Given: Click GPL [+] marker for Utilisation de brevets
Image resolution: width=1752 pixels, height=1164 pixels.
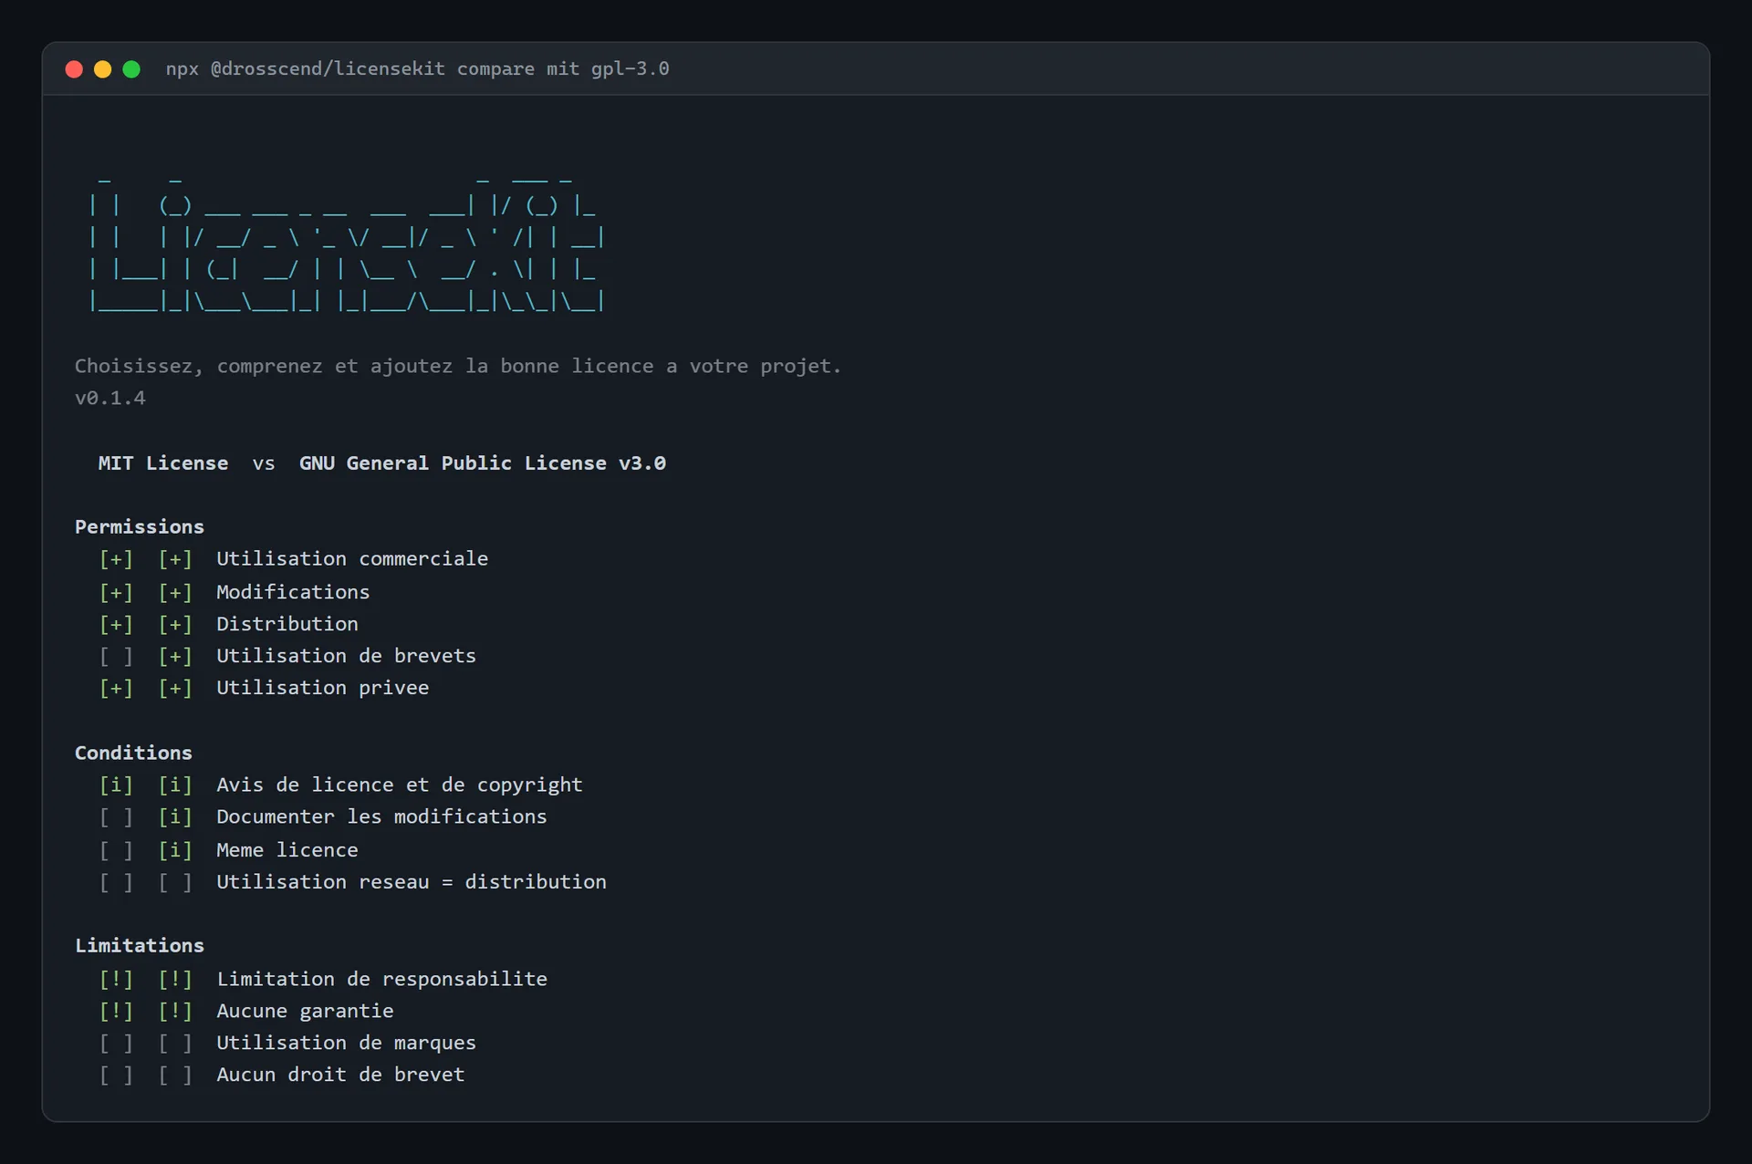Looking at the screenshot, I should pos(175,656).
